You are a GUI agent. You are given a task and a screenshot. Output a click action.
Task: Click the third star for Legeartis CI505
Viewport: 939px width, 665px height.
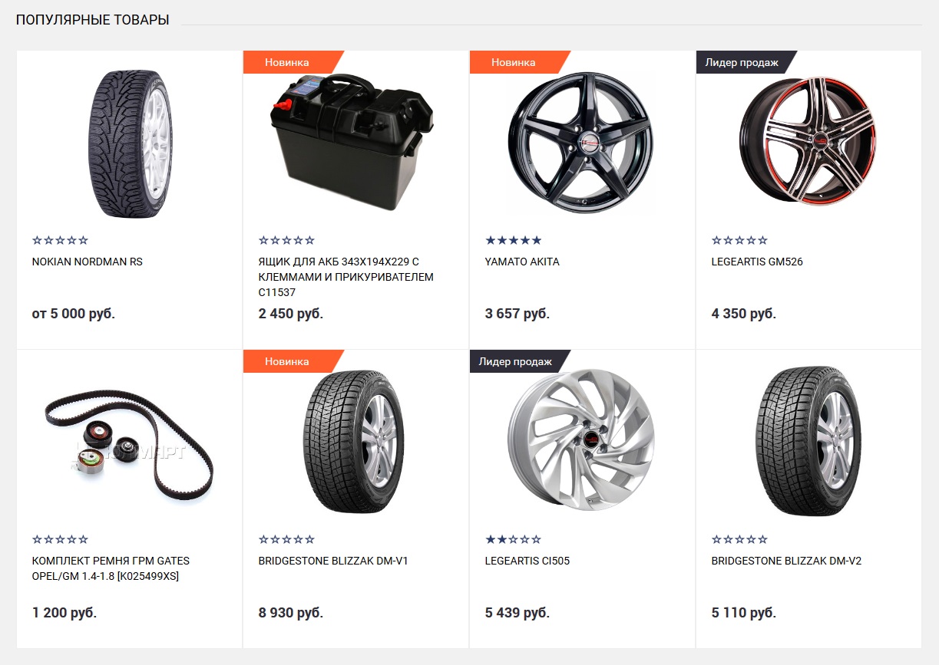coord(514,539)
